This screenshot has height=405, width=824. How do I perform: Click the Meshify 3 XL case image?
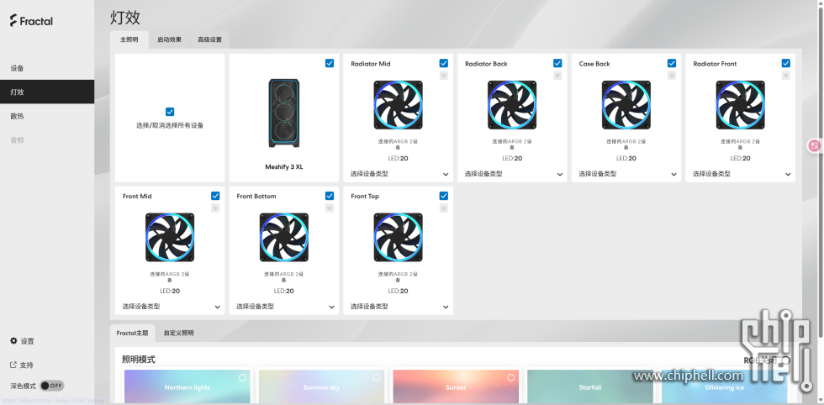[x=284, y=113]
